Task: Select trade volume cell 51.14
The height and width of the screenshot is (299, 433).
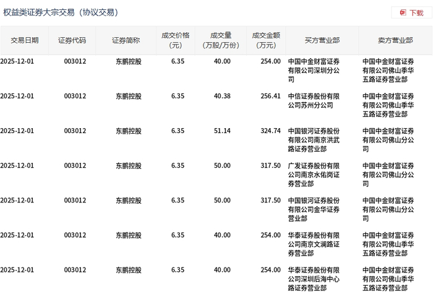Action: 222,131
